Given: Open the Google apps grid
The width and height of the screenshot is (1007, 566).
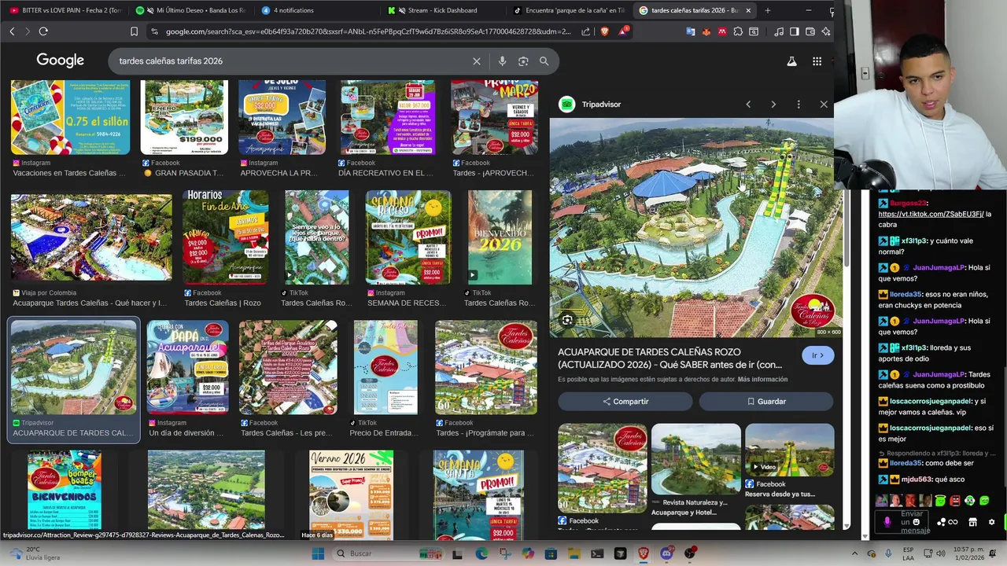Looking at the screenshot, I should point(817,61).
